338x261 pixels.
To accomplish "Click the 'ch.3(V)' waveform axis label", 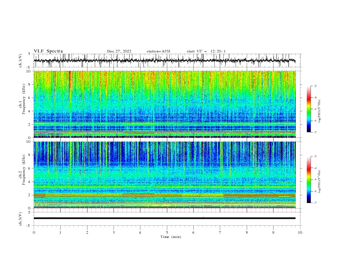I will coord(20,219).
